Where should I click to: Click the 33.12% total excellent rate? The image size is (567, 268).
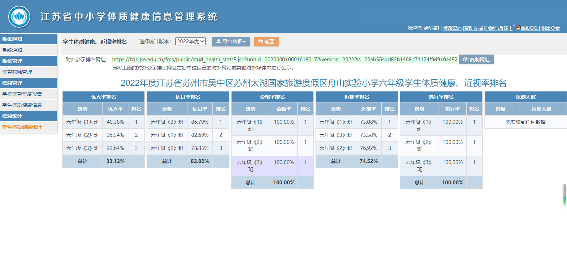point(116,161)
